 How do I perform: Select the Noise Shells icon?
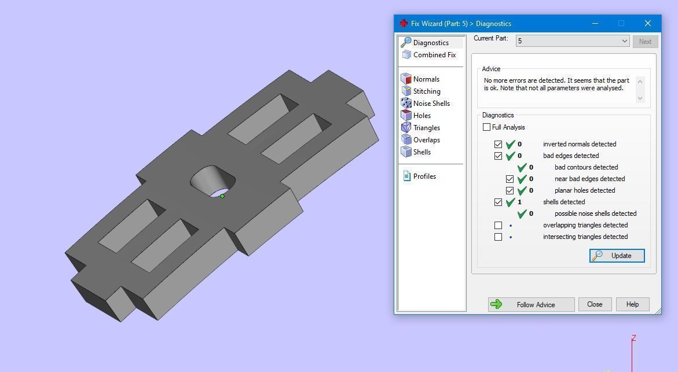point(406,103)
